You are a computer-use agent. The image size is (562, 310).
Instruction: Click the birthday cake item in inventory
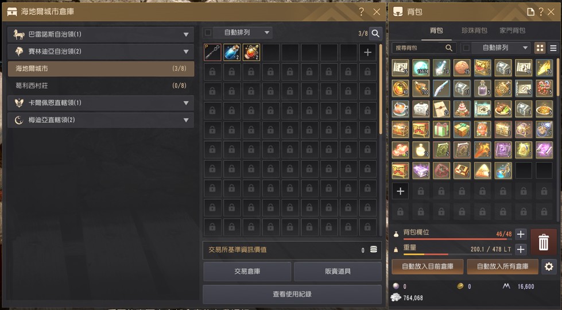462,109
